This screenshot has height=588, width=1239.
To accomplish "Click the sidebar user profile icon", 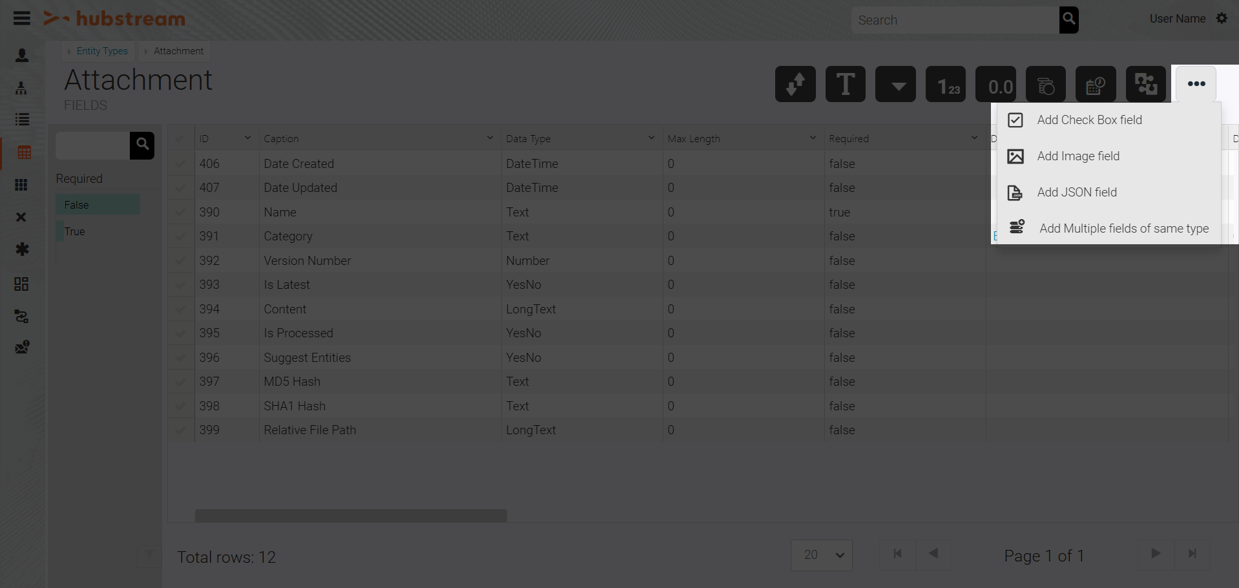I will 22,56.
